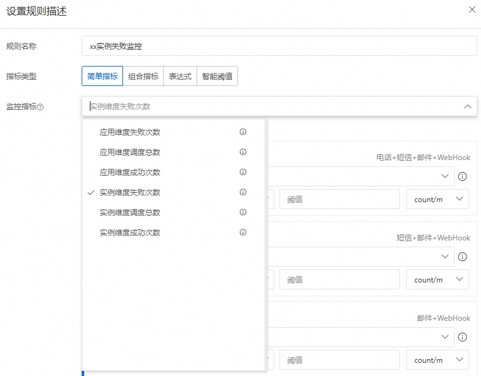Click info icon beside 应用维度失败次数
This screenshot has height=376, width=481.
point(243,132)
